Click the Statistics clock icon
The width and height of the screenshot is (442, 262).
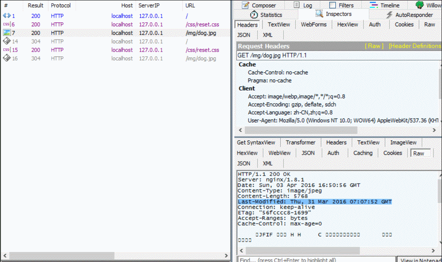point(254,15)
